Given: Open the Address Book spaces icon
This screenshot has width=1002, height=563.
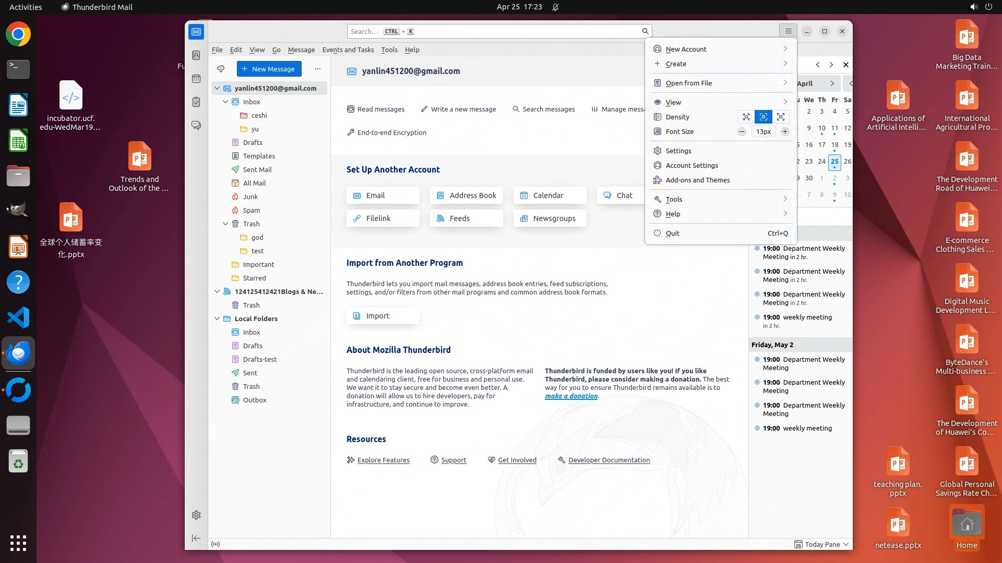Looking at the screenshot, I should (x=196, y=55).
